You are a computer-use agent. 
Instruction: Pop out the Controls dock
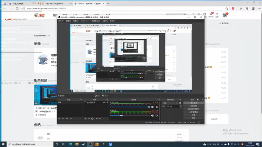(203, 100)
